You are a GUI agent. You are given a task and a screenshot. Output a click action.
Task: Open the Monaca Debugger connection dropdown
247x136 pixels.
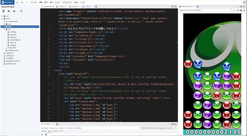click(158, 128)
